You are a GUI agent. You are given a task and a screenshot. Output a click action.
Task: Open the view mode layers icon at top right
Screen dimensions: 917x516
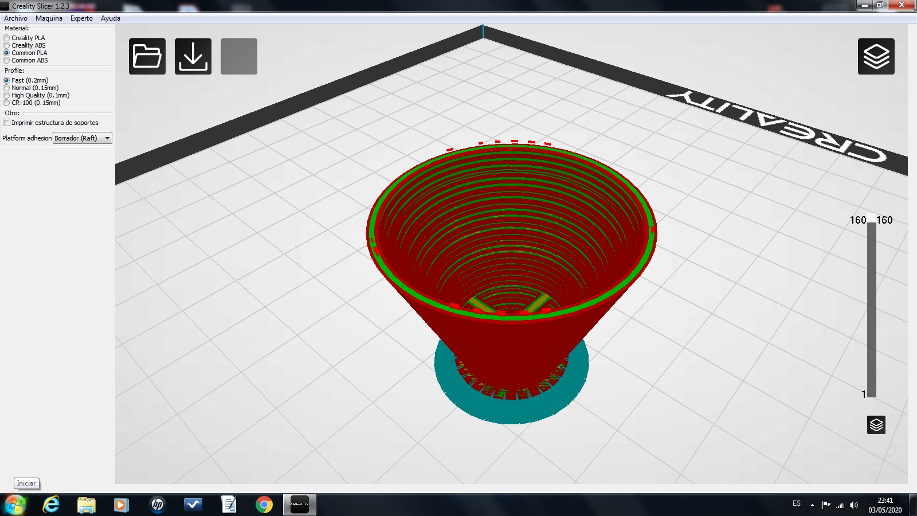876,56
